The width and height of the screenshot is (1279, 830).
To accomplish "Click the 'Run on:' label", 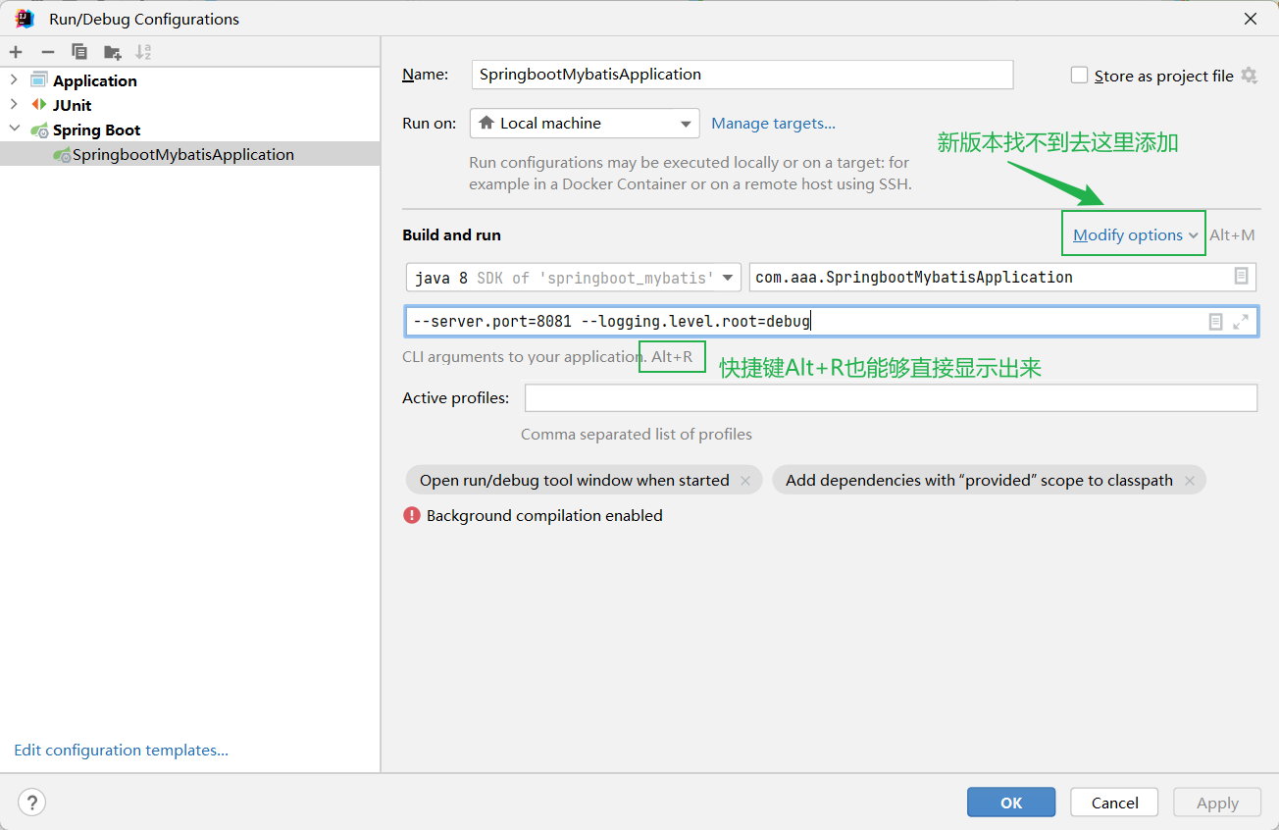I will point(430,123).
